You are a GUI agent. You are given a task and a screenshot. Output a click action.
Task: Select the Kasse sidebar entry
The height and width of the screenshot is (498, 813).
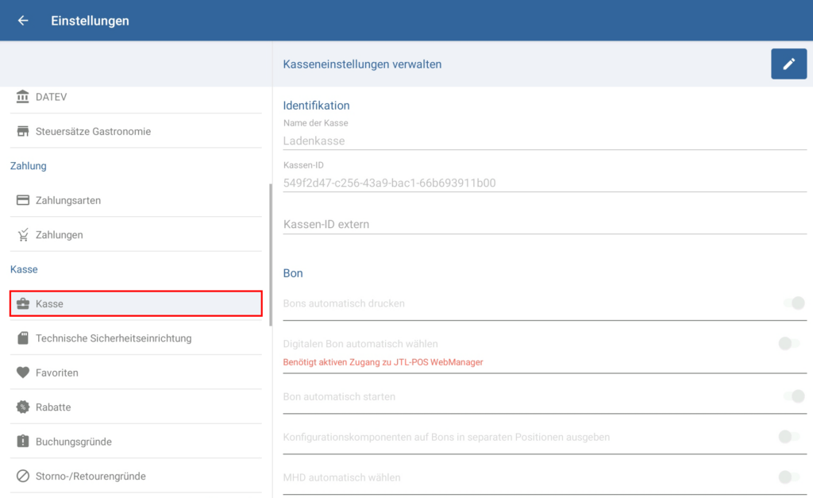(135, 303)
